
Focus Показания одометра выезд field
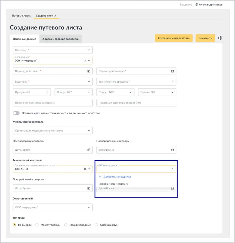click(x=53, y=103)
